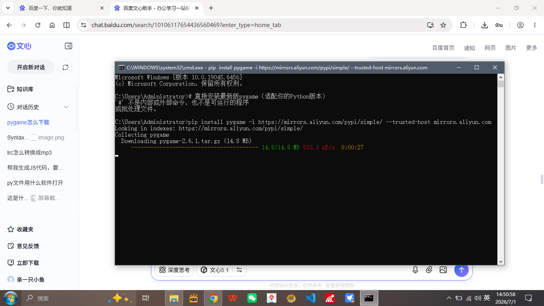Open the 更多 menu in header
Viewport: 544px width, 306px height.
(532, 48)
